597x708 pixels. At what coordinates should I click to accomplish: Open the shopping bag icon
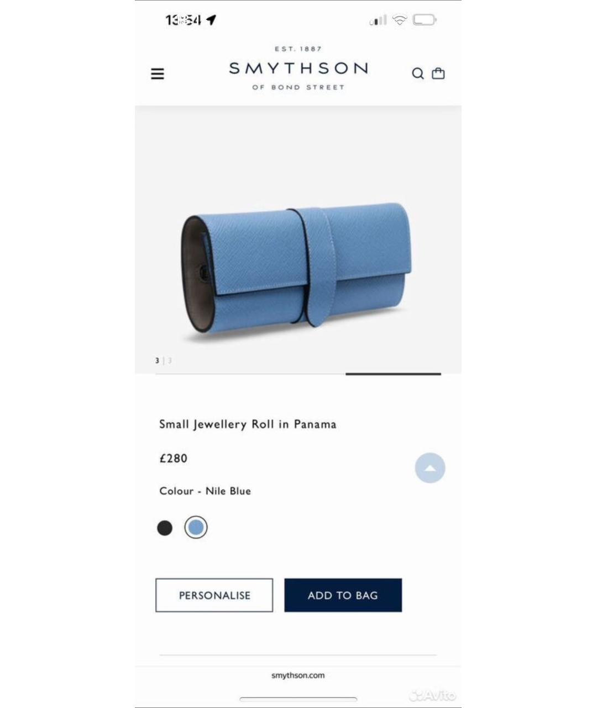[x=438, y=73]
